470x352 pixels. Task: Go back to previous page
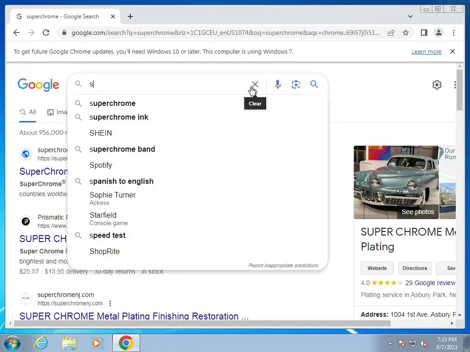(17, 33)
